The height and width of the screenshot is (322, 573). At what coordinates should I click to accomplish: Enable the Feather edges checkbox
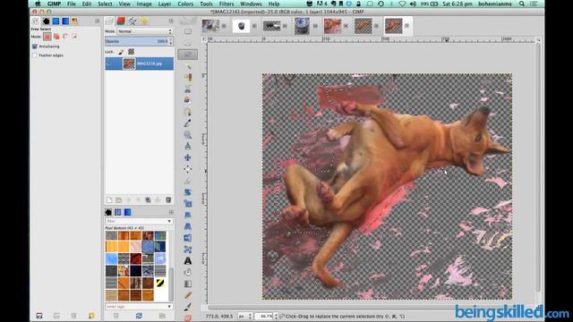(35, 55)
